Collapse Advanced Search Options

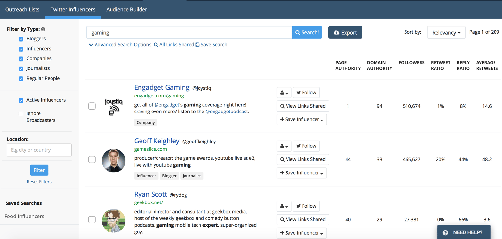coord(91,44)
